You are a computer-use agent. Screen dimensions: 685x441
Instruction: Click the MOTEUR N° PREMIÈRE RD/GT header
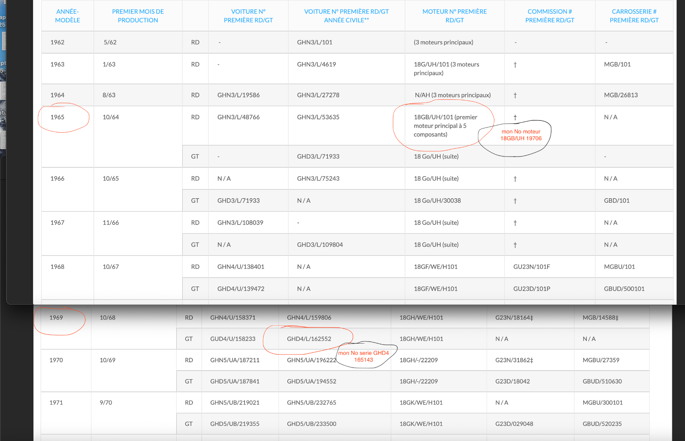tap(454, 16)
